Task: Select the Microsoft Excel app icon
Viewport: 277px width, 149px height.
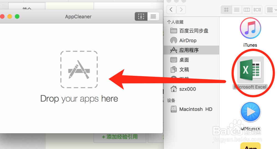Action: click(x=250, y=70)
